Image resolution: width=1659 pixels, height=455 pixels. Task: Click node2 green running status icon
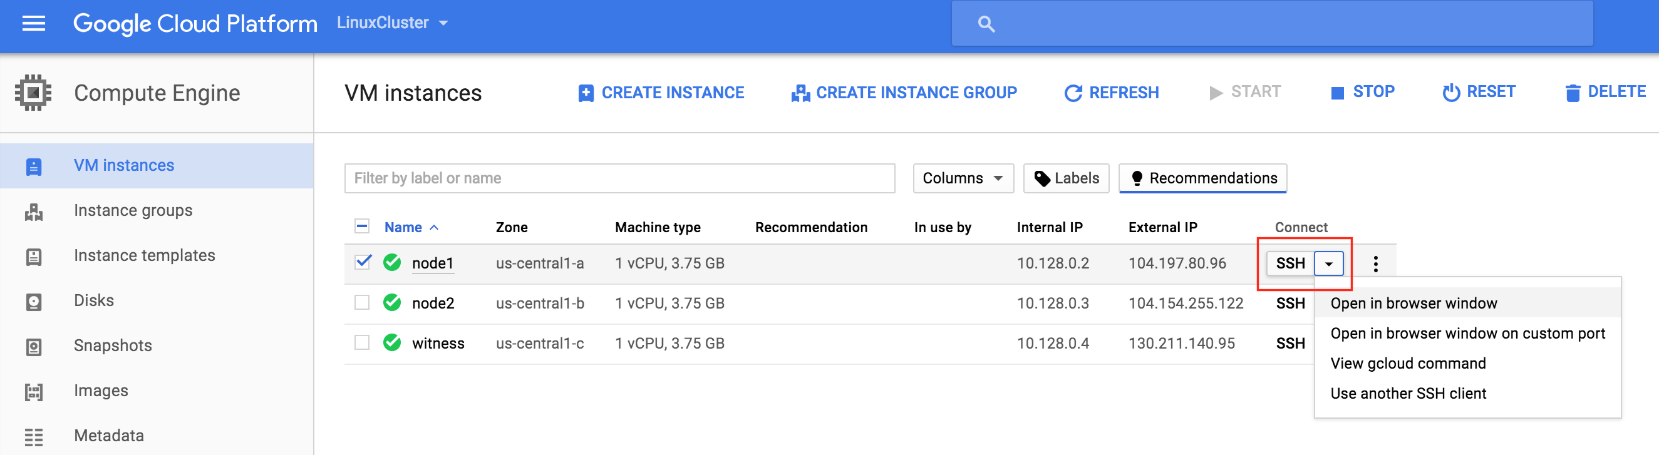click(391, 302)
